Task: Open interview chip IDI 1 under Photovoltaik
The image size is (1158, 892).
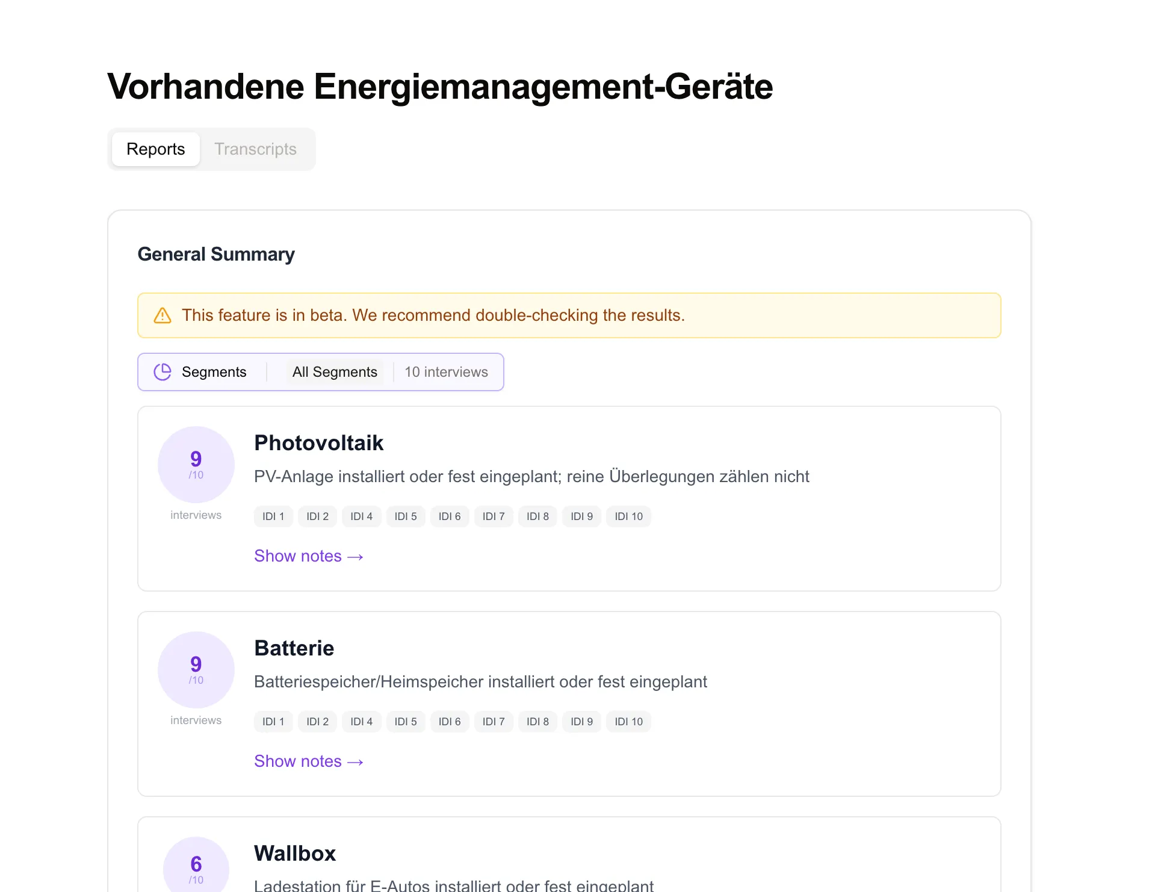Action: 273,516
